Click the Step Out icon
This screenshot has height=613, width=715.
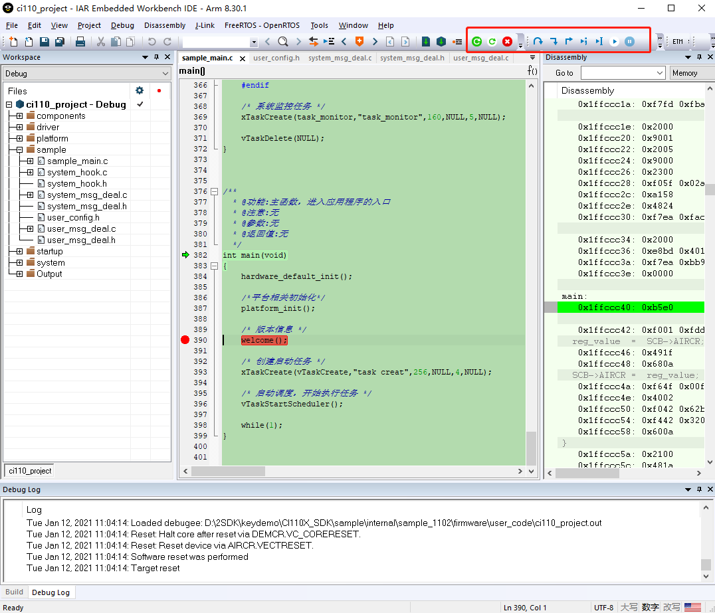tap(569, 42)
